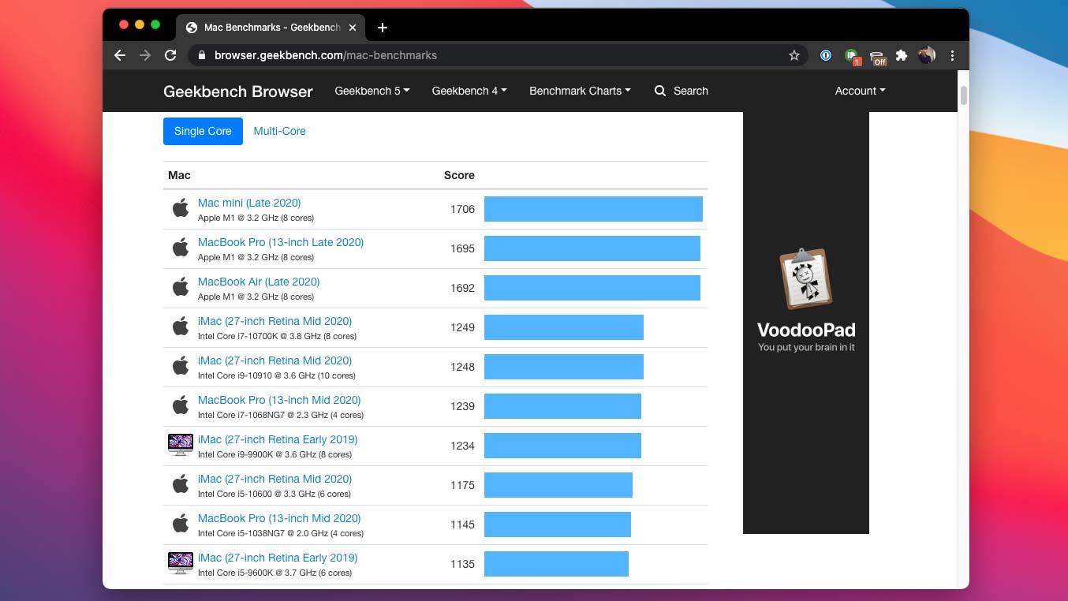Go back to the previous page
This screenshot has width=1068, height=601.
120,55
